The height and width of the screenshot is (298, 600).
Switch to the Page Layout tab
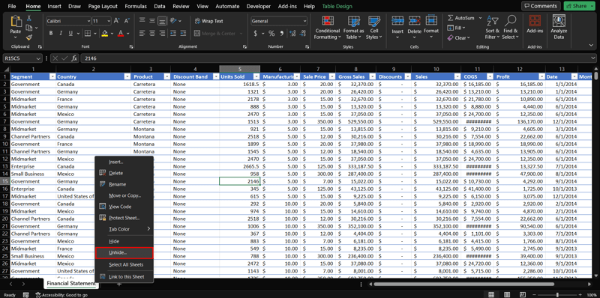103,6
